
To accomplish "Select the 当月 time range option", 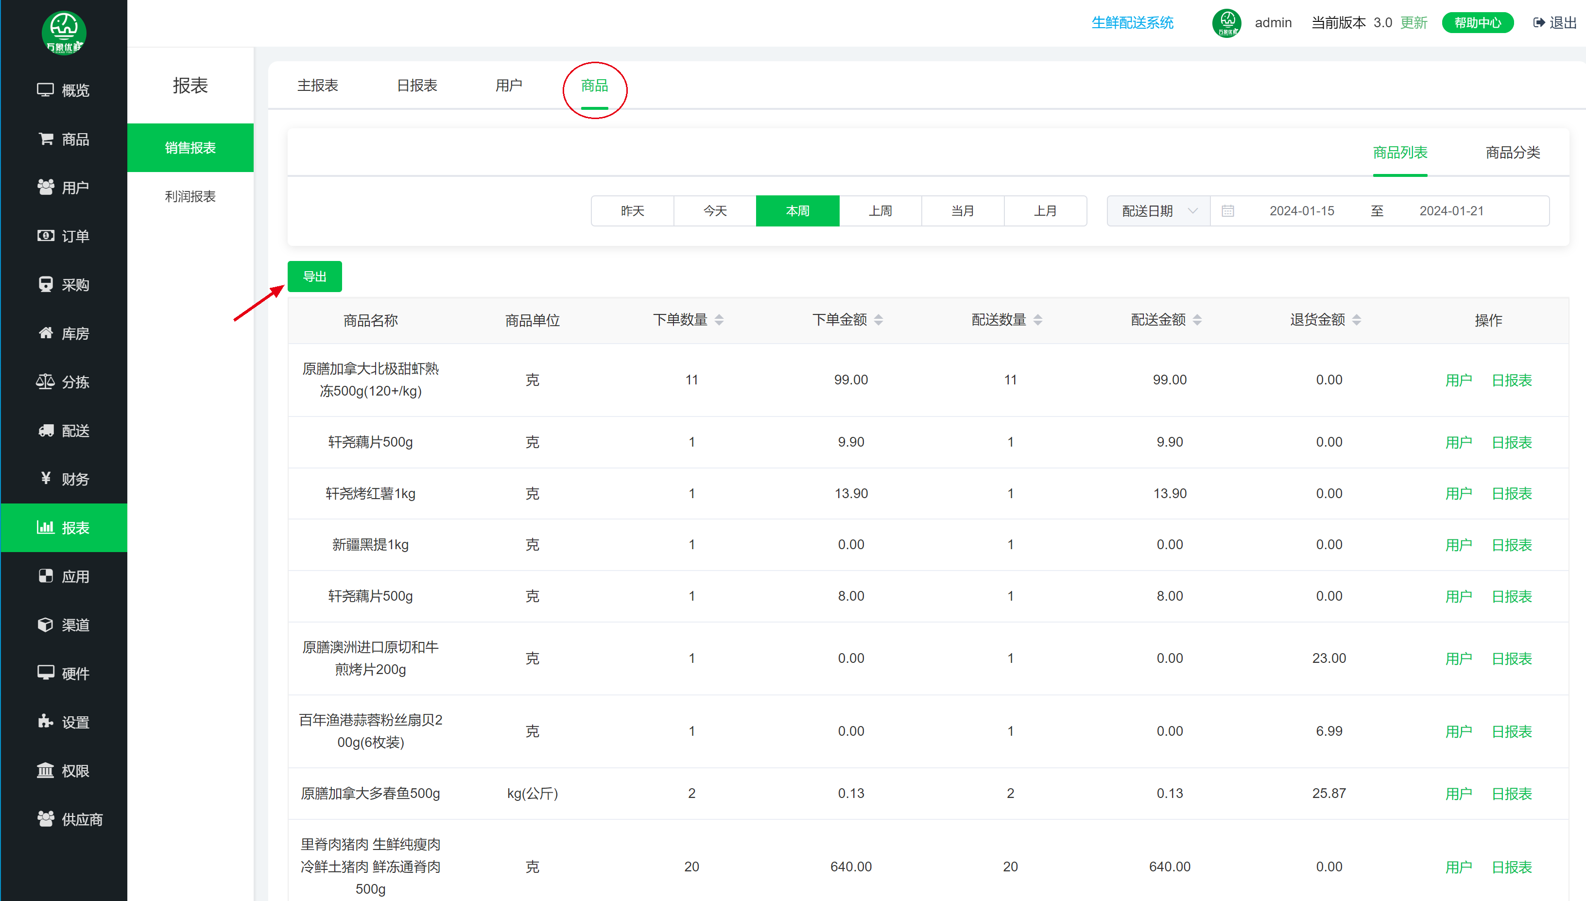I will tap(963, 211).
